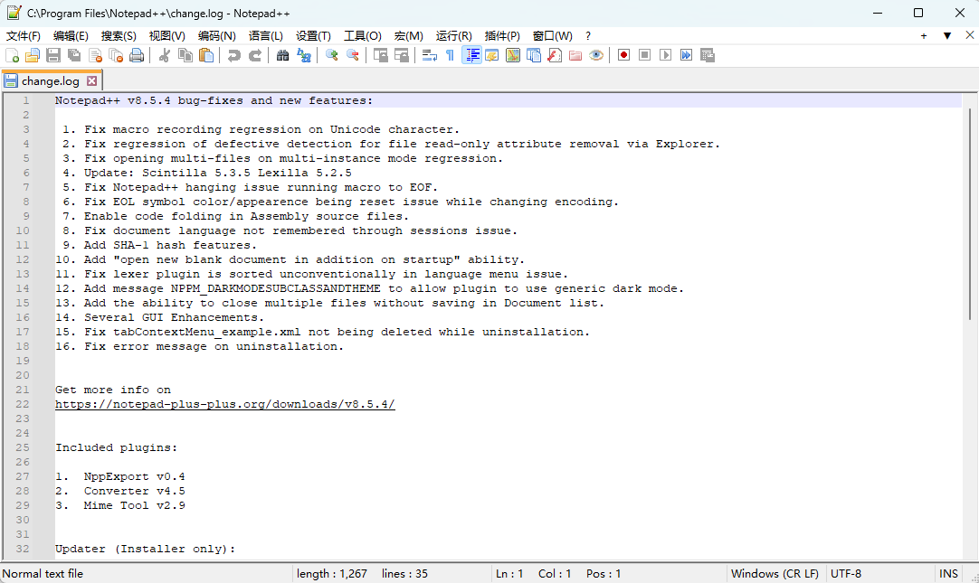Click the Close All documents icon

pyautogui.click(x=116, y=55)
